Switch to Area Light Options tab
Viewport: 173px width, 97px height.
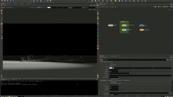tap(111, 80)
